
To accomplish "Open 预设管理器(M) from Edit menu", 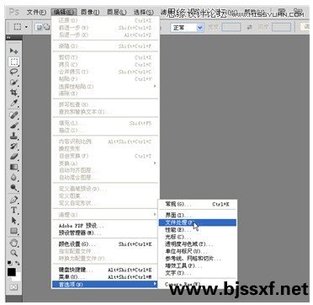I will click(x=105, y=233).
